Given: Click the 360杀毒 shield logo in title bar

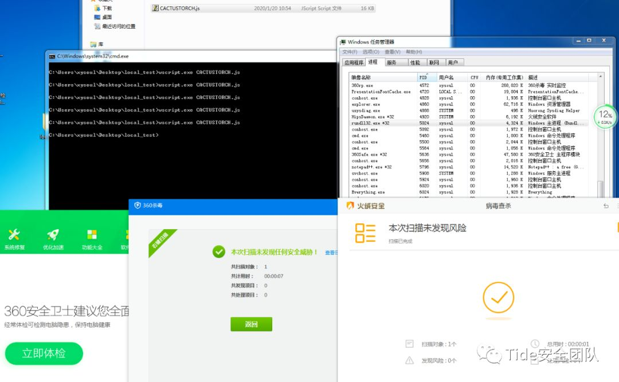Looking at the screenshot, I should [138, 205].
